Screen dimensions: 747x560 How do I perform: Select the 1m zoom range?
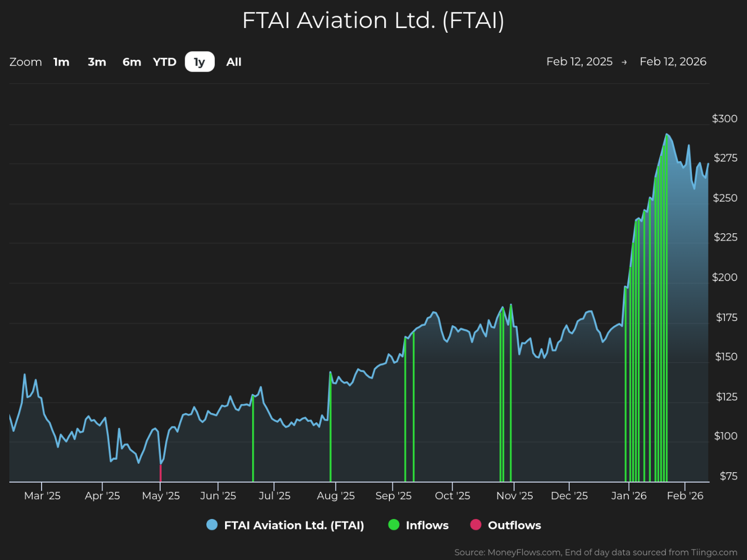61,62
